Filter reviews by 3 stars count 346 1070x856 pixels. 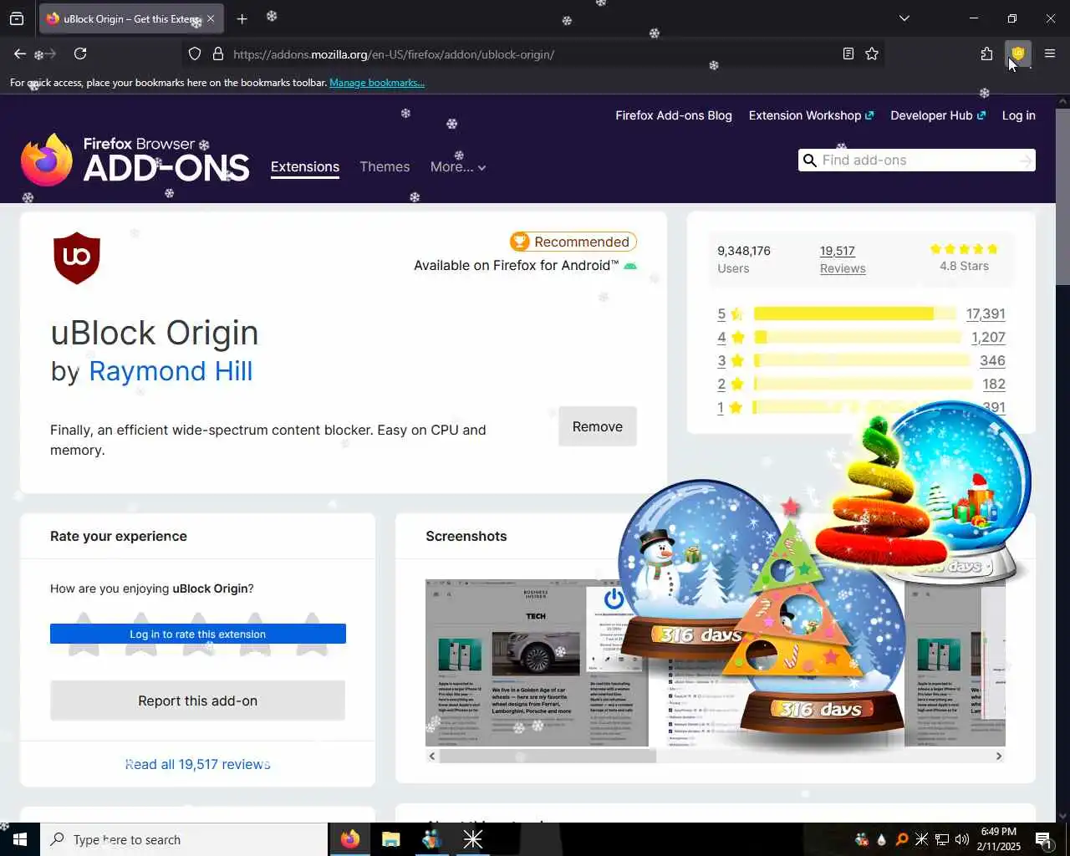click(x=992, y=361)
